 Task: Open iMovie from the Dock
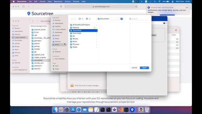pos(114,110)
